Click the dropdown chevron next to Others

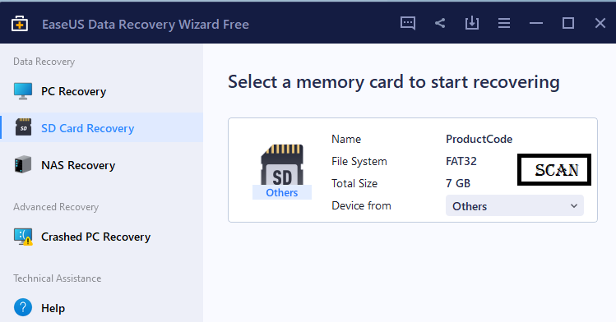click(574, 206)
